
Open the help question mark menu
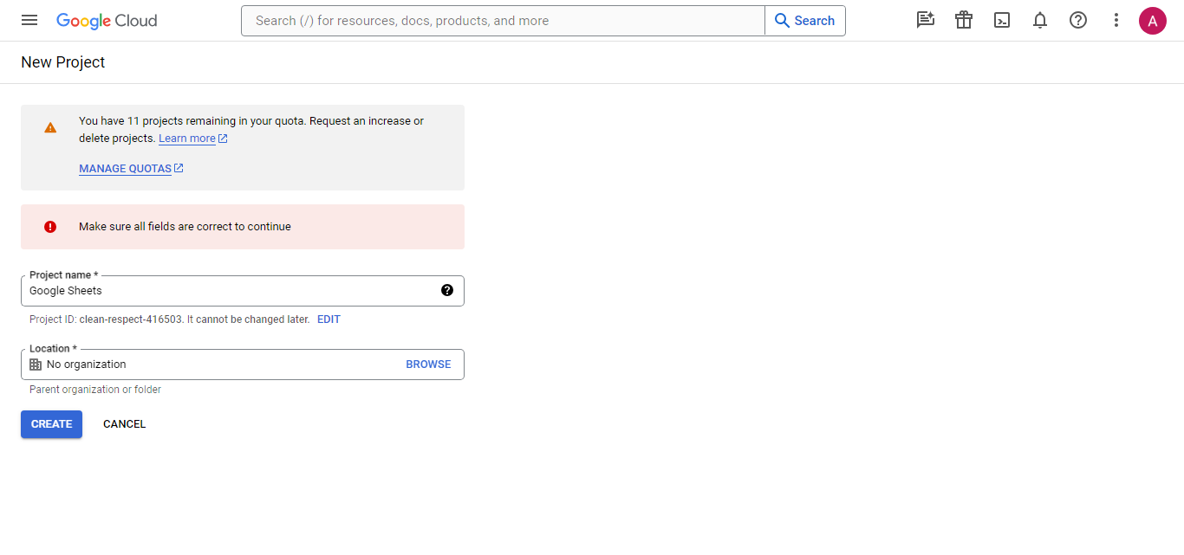pyautogui.click(x=1078, y=20)
